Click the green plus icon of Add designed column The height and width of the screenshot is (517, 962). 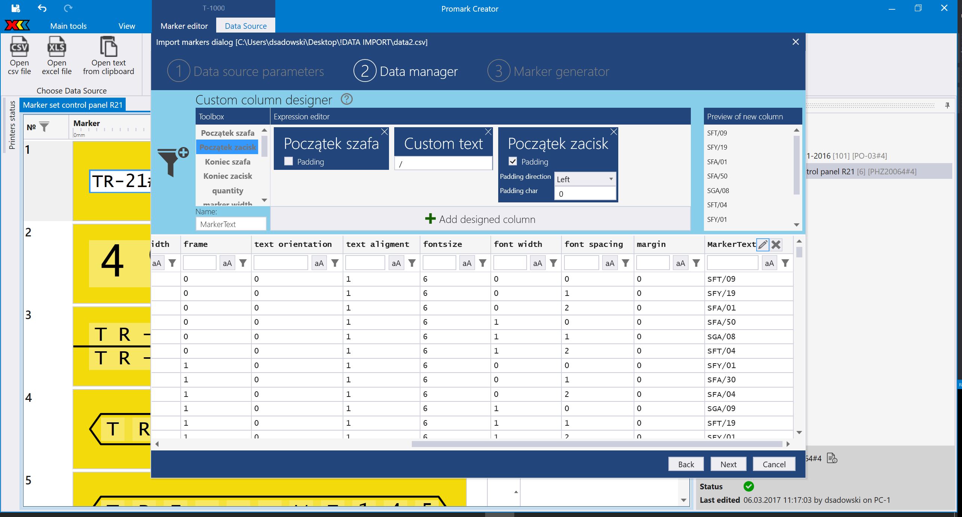tap(431, 219)
